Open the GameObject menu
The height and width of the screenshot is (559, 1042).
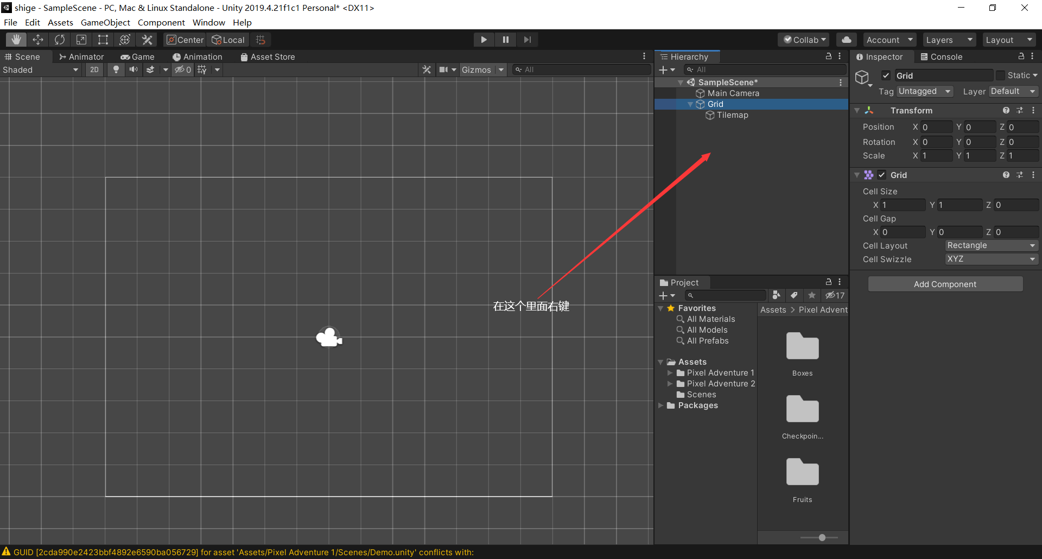pyautogui.click(x=105, y=22)
